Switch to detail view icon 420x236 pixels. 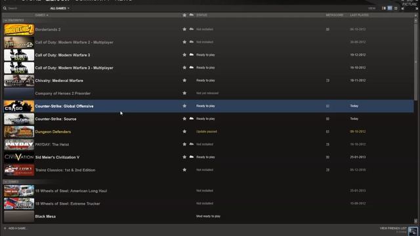click(x=384, y=9)
